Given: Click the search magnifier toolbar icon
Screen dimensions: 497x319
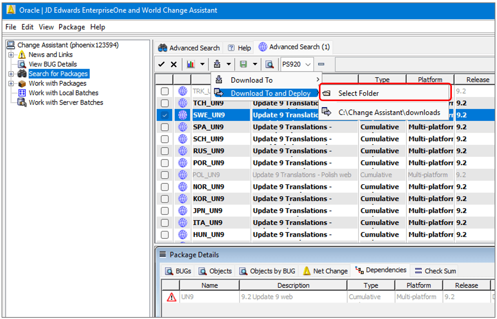Looking at the screenshot, I should (269, 64).
